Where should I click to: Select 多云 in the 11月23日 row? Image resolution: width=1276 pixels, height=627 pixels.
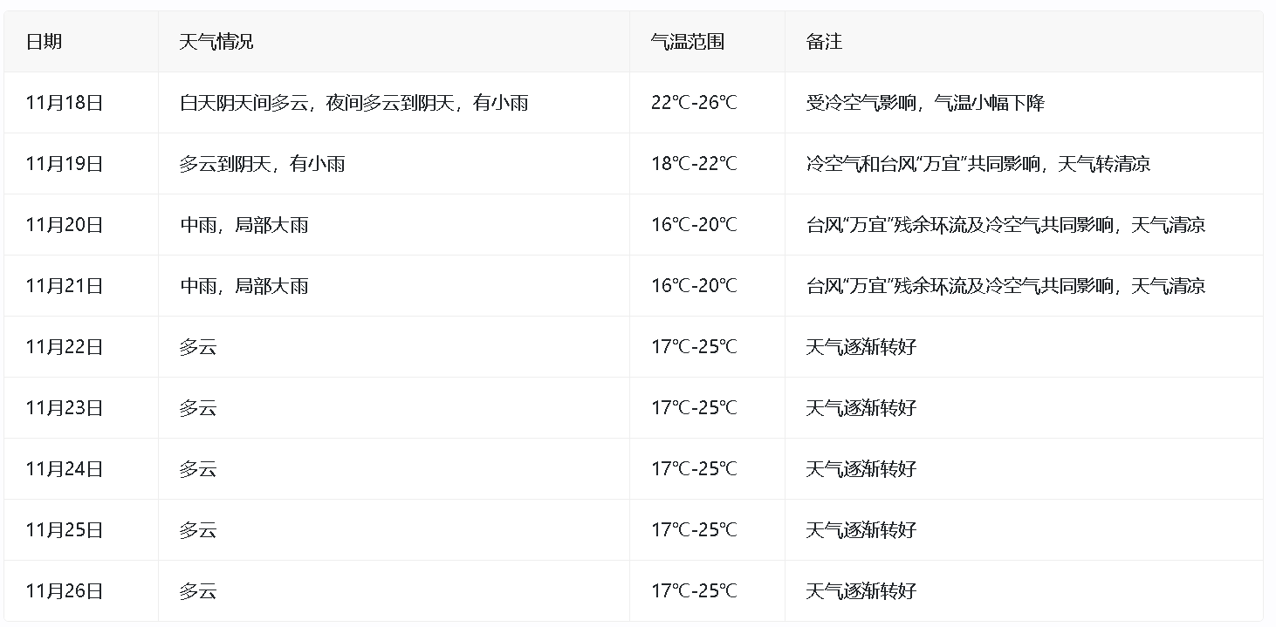(x=197, y=408)
